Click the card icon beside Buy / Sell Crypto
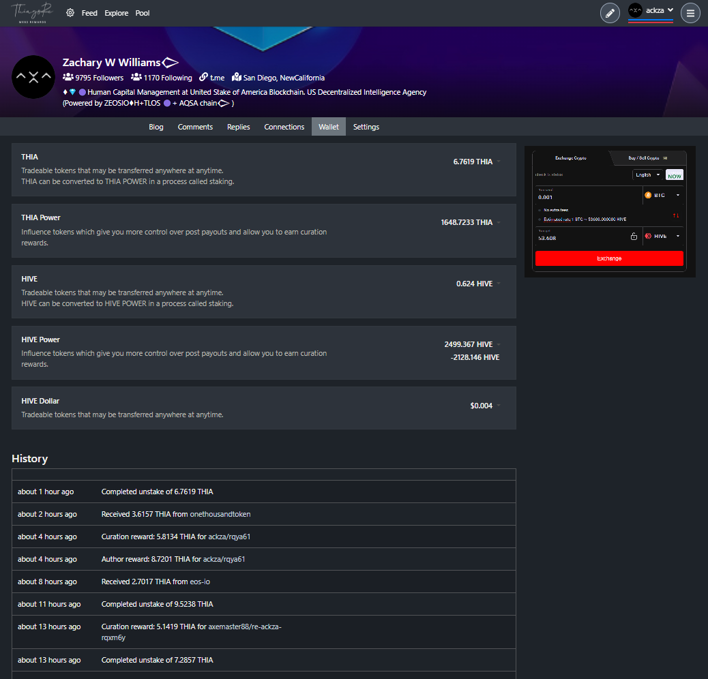 [x=665, y=158]
